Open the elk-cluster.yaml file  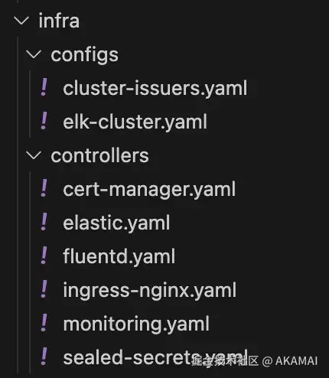point(135,122)
